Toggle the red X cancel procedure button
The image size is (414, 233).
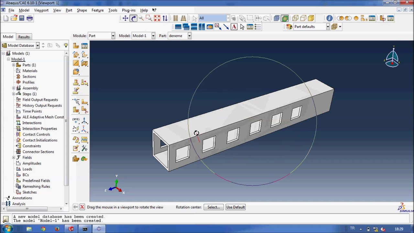click(82, 207)
